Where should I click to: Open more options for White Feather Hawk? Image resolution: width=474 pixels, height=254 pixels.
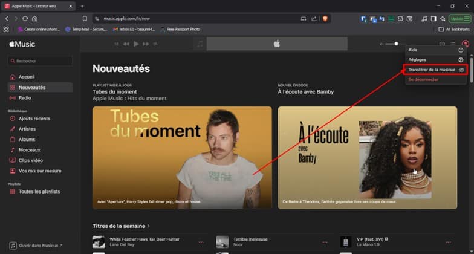(201, 242)
